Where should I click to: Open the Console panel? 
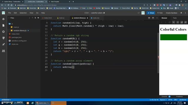click(x=164, y=97)
